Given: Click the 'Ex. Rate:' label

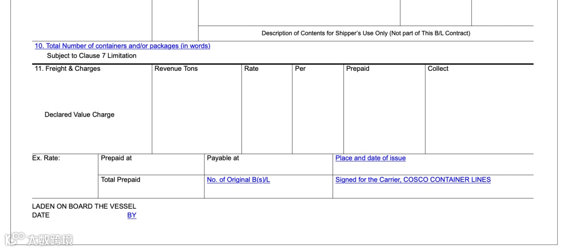Looking at the screenshot, I should pyautogui.click(x=46, y=158).
